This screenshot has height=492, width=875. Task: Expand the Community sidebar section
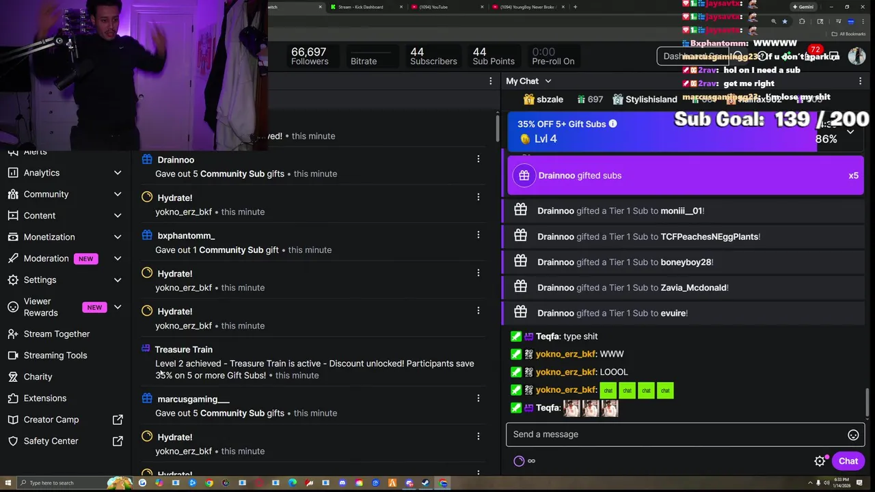[x=118, y=194]
